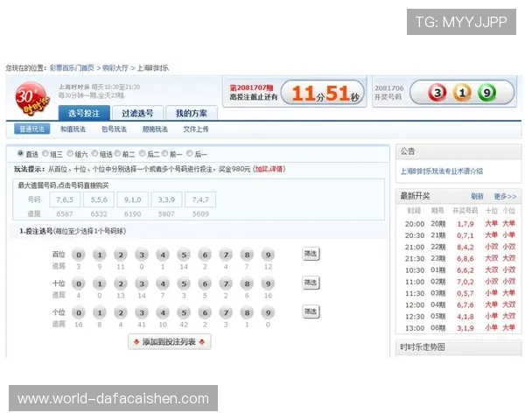This screenshot has width=525, height=420.
Task: Pick ball 5 in the 百位 row
Action: [x=184, y=255]
